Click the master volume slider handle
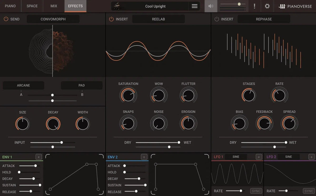This screenshot has height=196, width=316. point(239,4)
